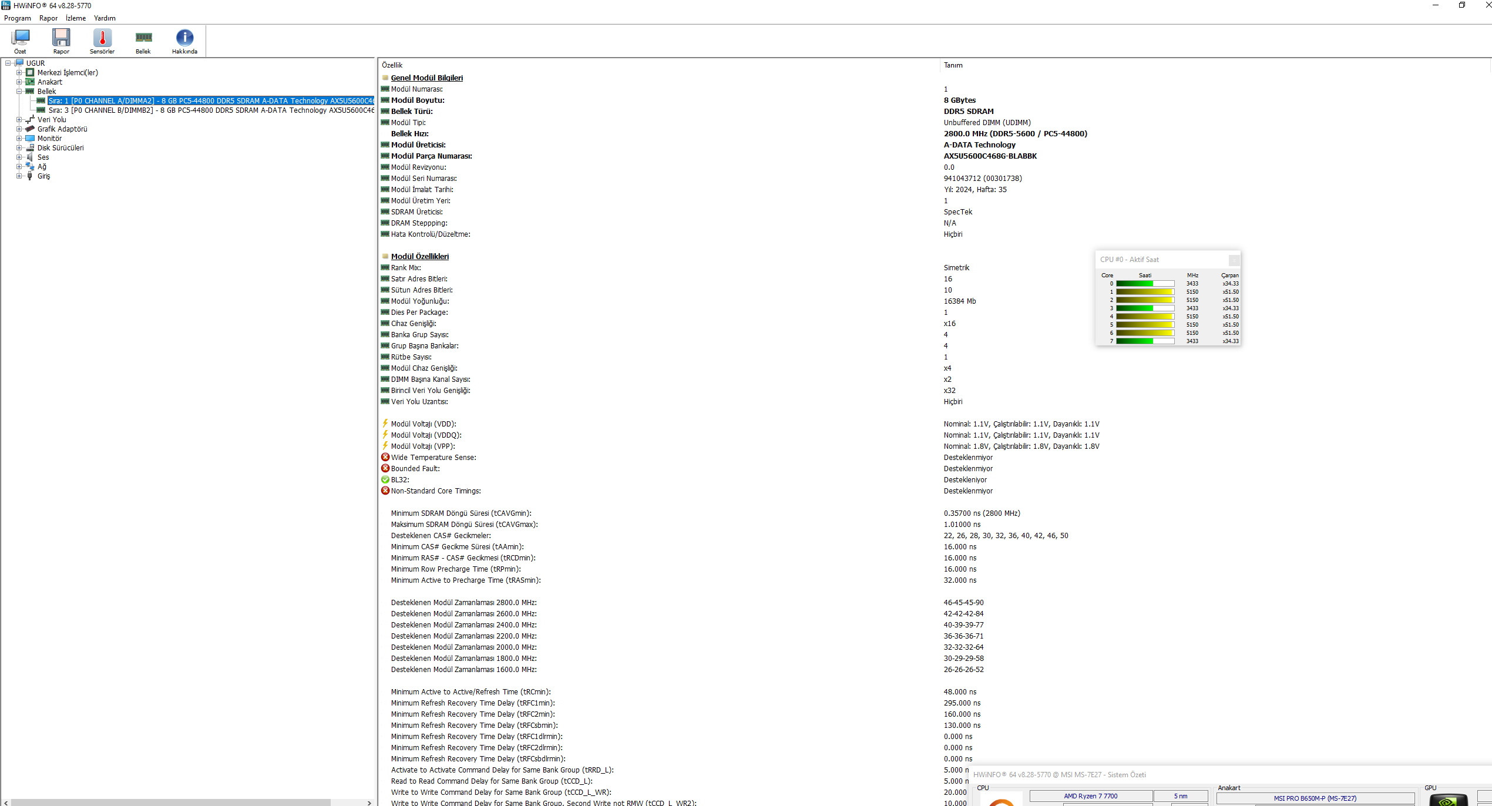This screenshot has width=1492, height=806.
Task: Select the Anakart motherboard icon
Action: point(30,82)
